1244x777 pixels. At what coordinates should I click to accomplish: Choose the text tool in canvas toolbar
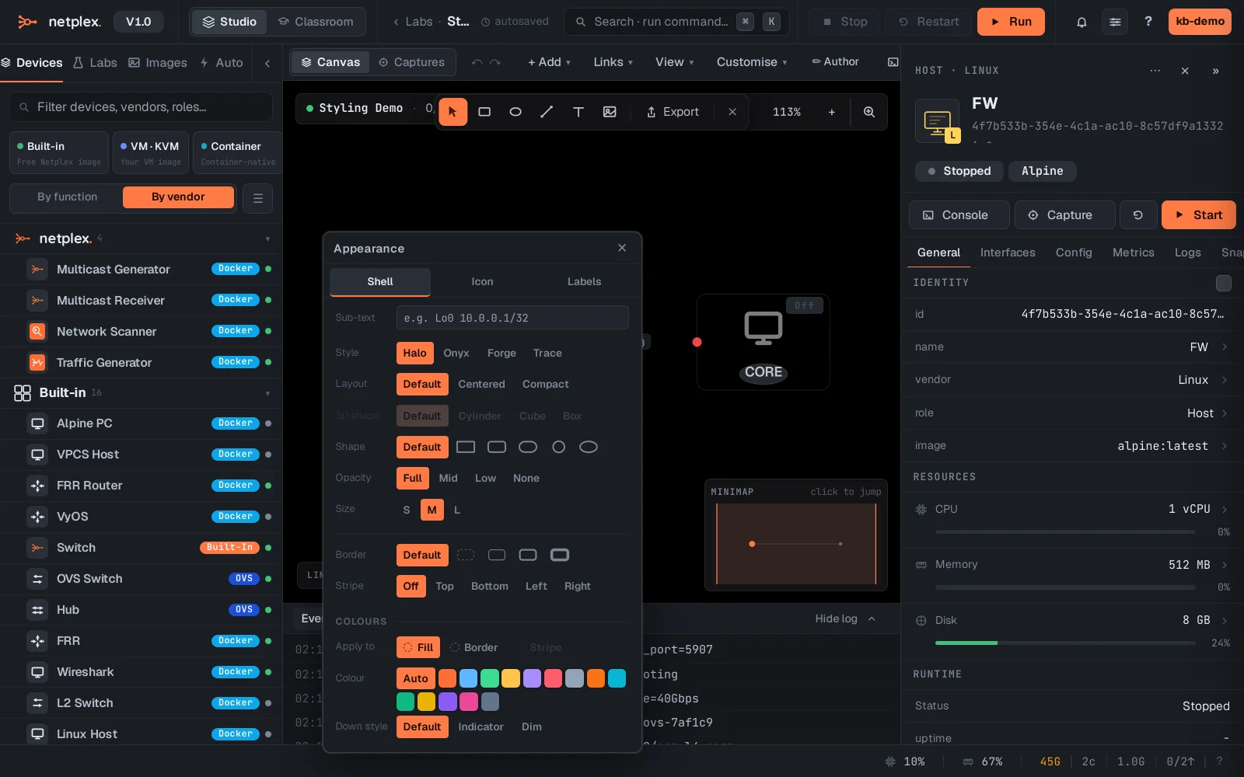578,112
